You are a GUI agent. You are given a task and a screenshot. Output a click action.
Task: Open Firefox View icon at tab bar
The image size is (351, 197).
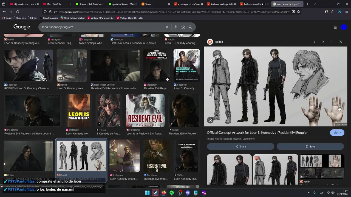(4, 4)
